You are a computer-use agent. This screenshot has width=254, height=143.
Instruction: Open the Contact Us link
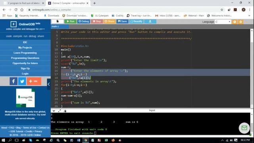click(x=44, y=128)
